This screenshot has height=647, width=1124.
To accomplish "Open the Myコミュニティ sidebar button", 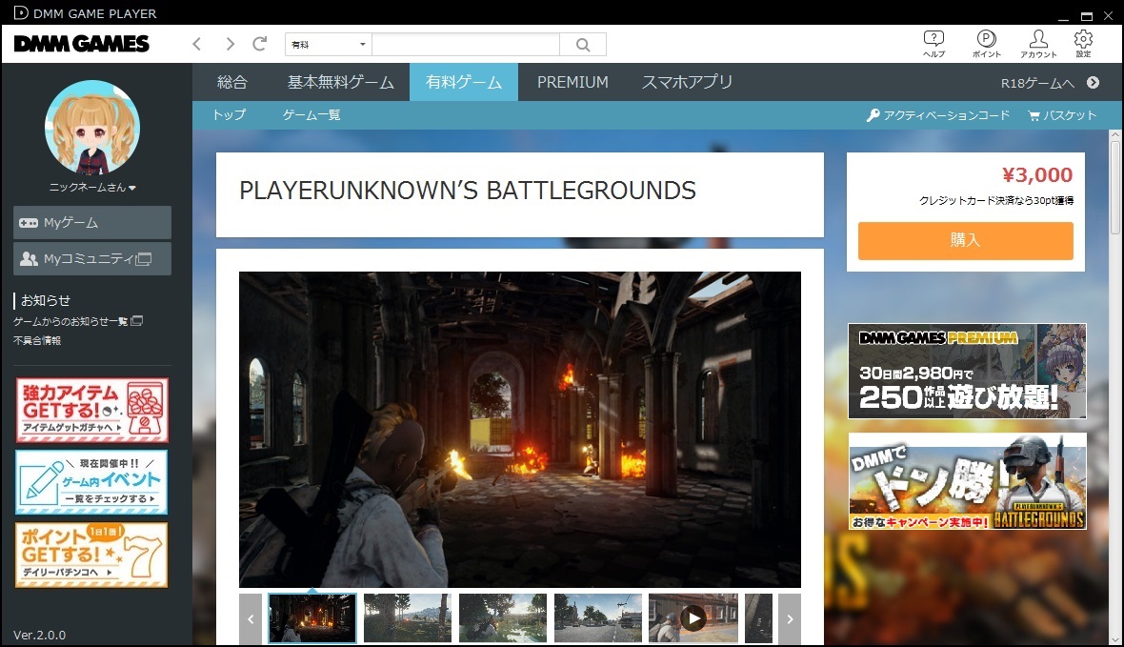I will pos(92,258).
